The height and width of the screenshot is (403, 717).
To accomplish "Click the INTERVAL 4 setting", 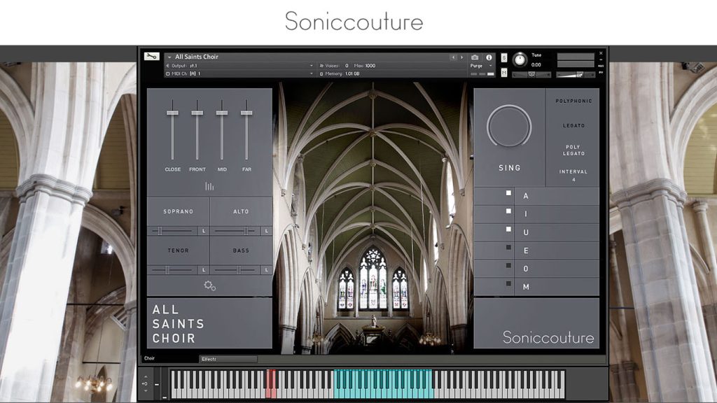I will pos(573,176).
